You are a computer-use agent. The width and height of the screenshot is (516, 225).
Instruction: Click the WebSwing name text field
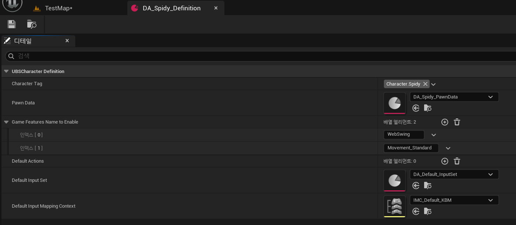tap(404, 135)
